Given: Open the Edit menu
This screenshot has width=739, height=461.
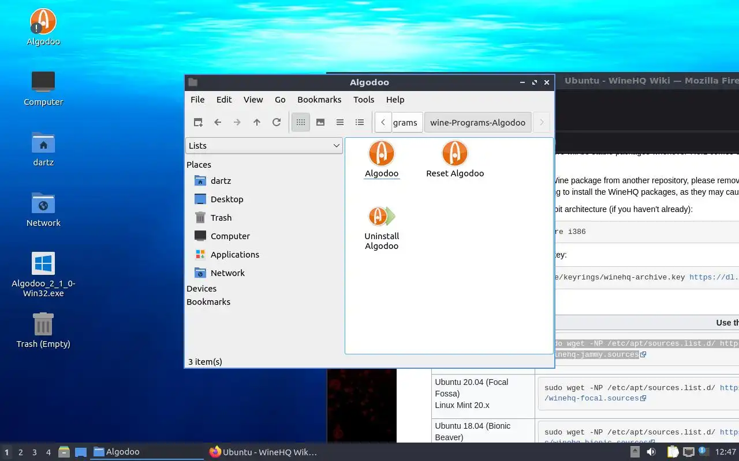Looking at the screenshot, I should pyautogui.click(x=224, y=100).
